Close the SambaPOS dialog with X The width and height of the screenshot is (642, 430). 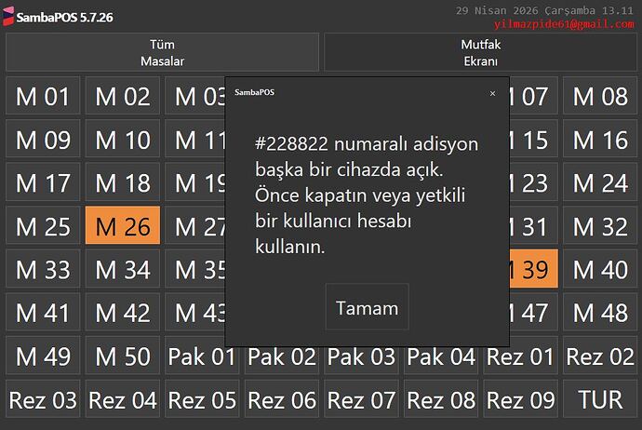pos(492,93)
